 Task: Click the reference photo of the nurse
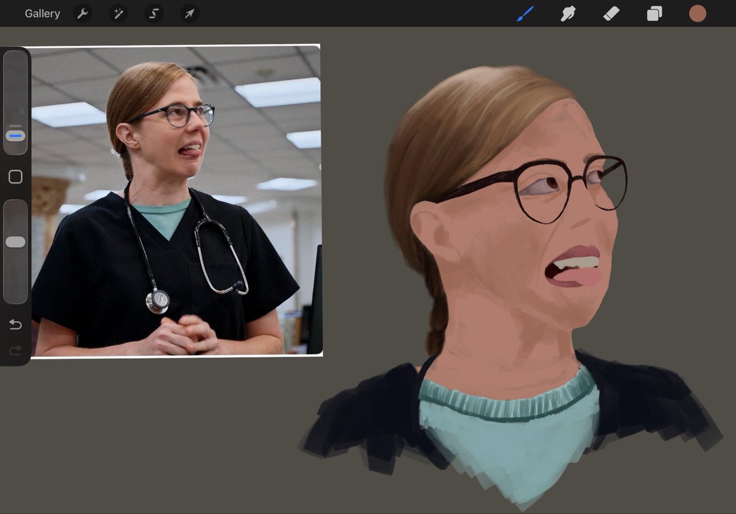(x=175, y=201)
